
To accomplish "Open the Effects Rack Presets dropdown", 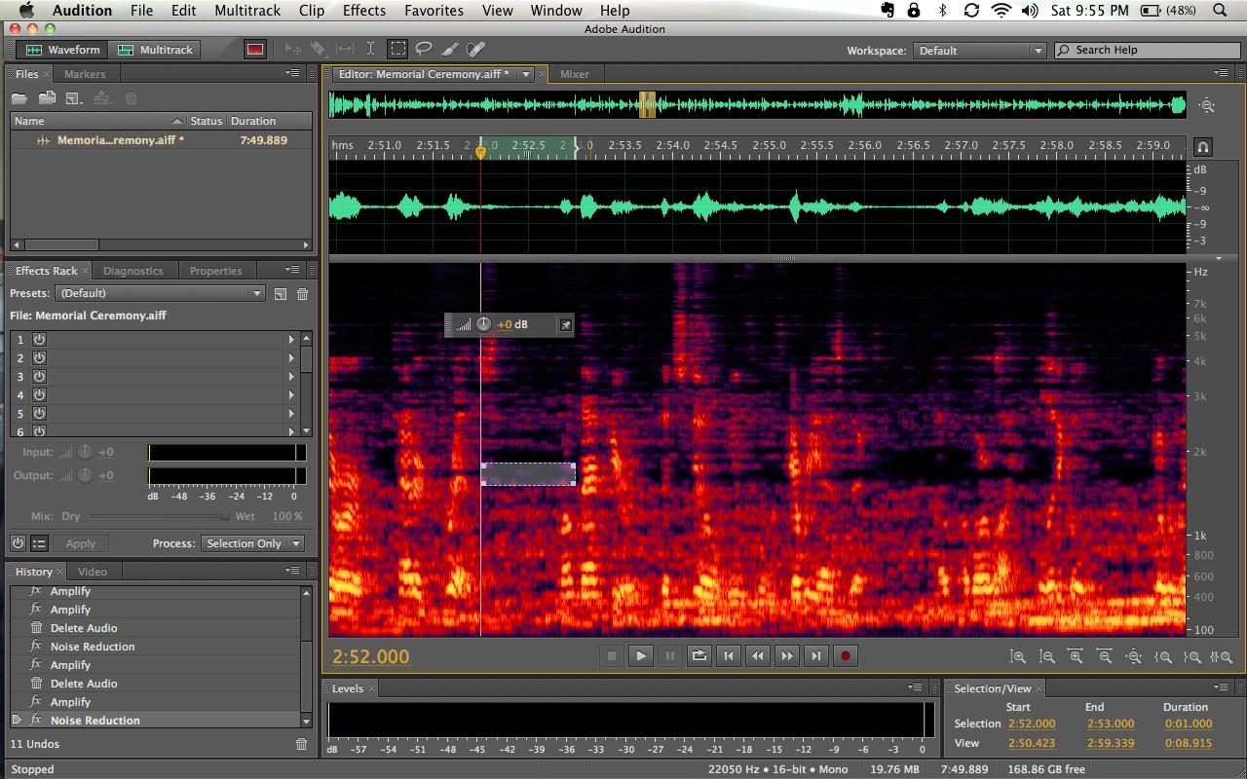I will 160,293.
